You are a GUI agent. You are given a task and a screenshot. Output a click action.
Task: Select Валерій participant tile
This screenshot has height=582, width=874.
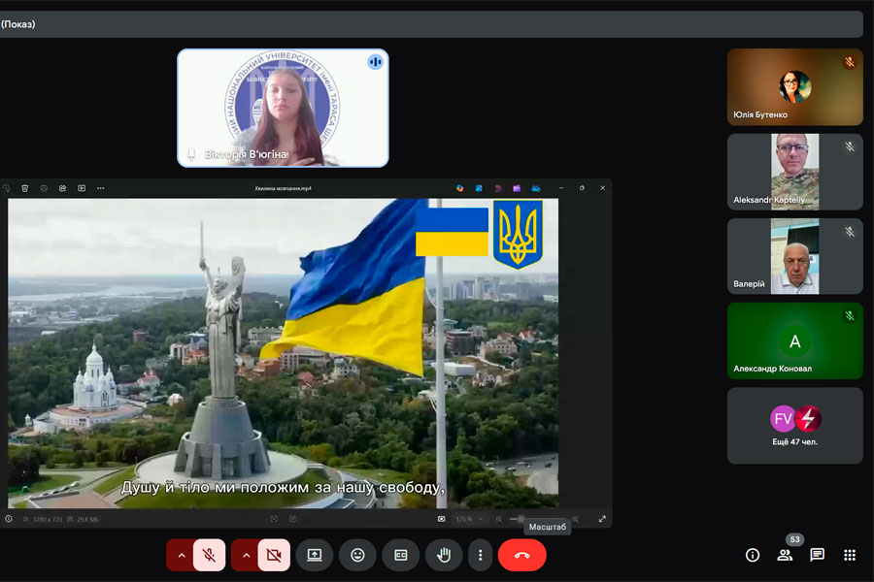(x=794, y=256)
